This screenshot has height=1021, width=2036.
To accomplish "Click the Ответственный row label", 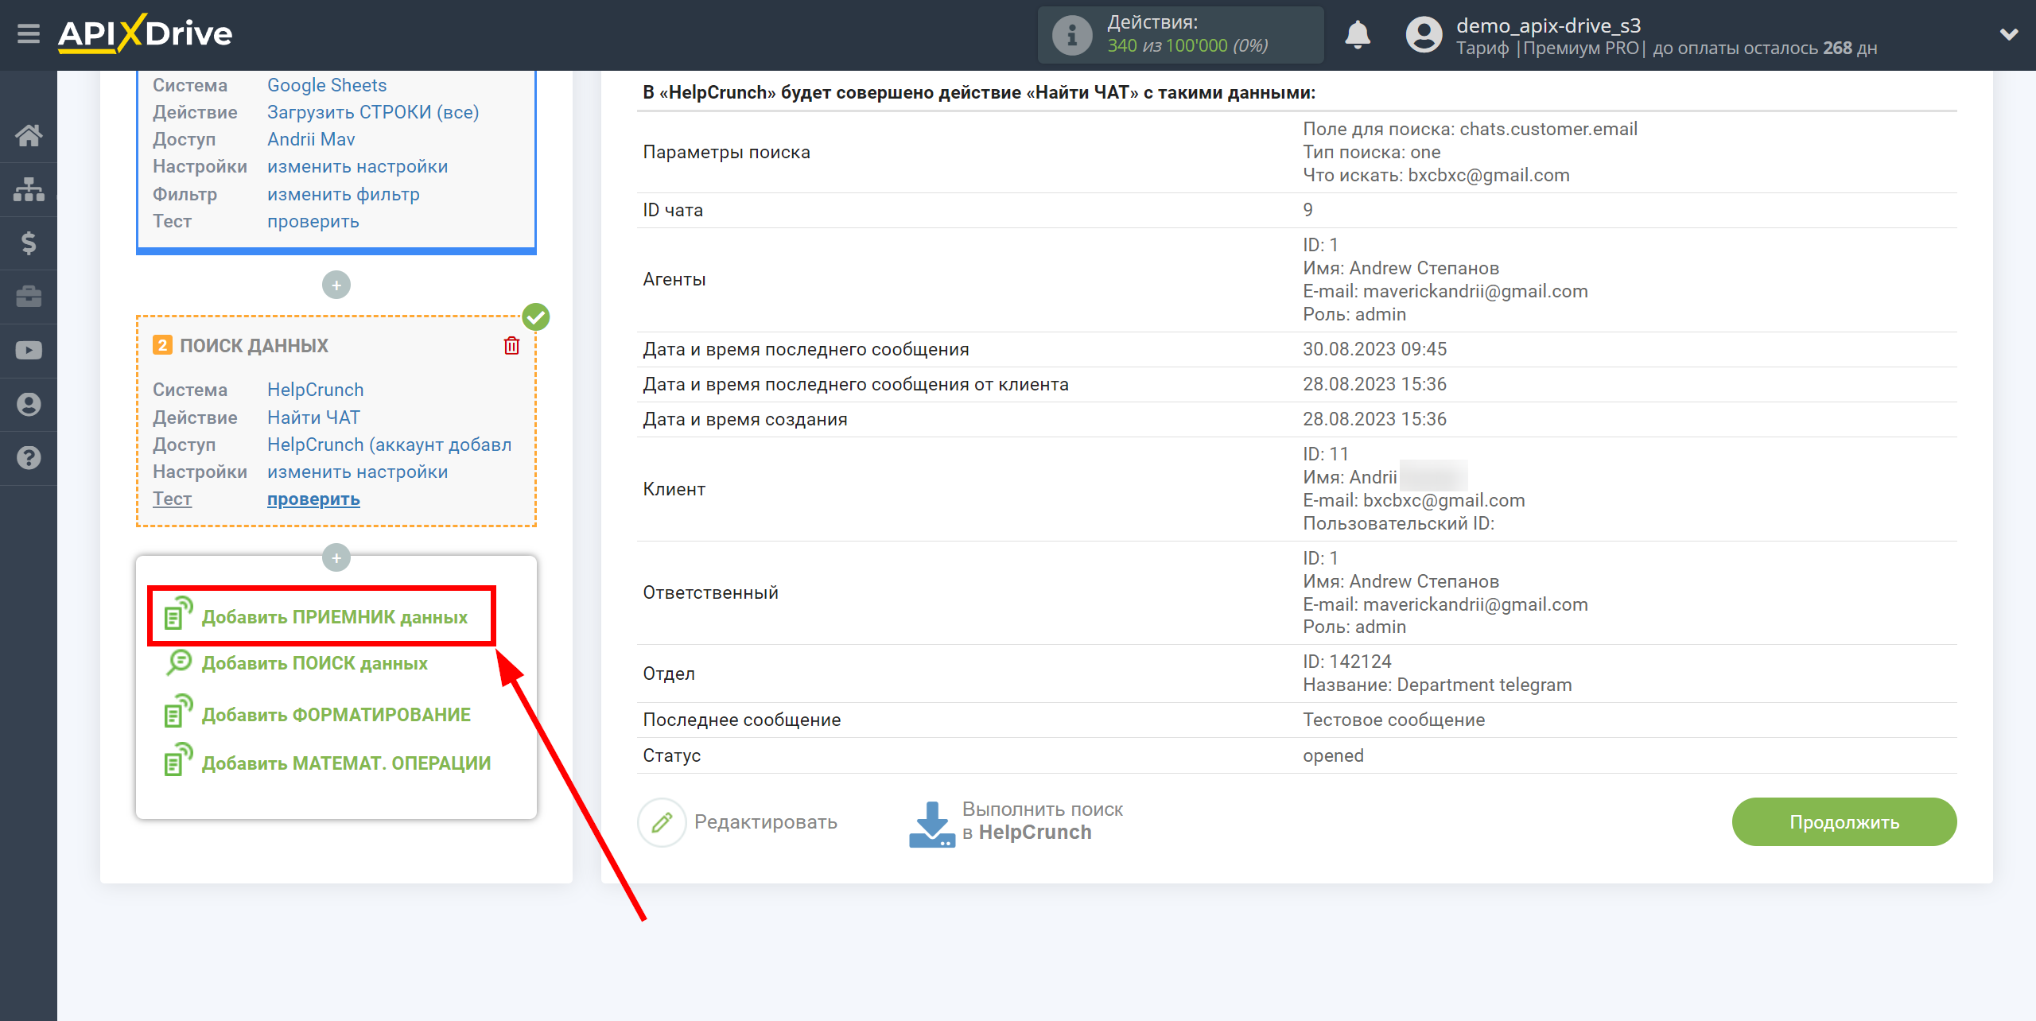I will (x=710, y=592).
